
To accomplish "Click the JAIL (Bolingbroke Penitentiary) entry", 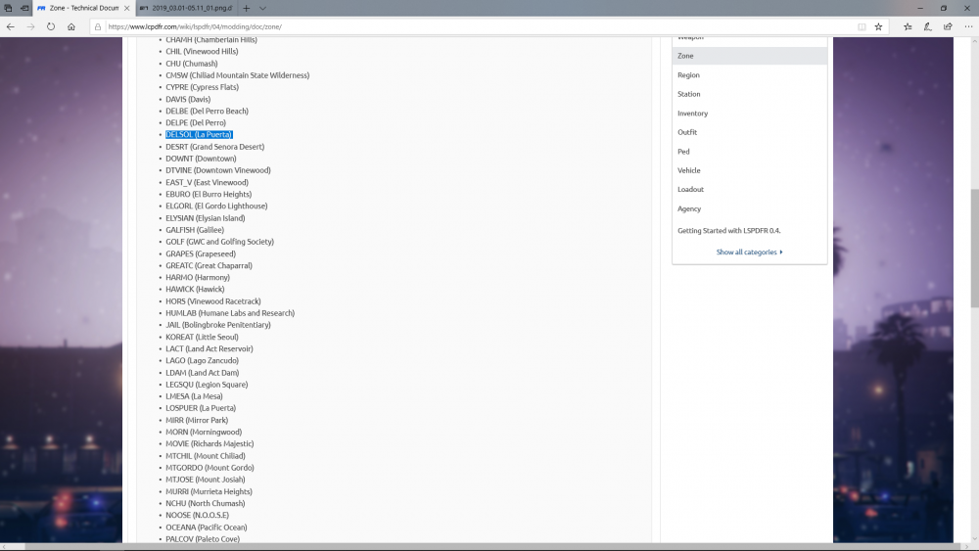I will click(x=218, y=325).
